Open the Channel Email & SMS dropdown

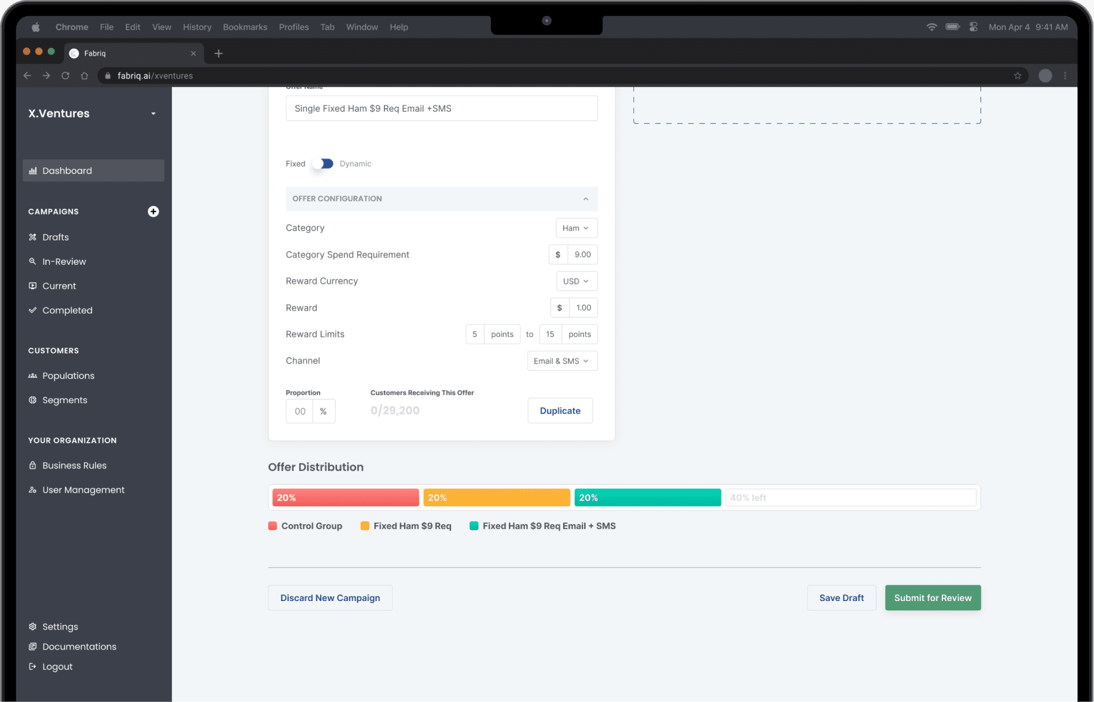coord(562,361)
